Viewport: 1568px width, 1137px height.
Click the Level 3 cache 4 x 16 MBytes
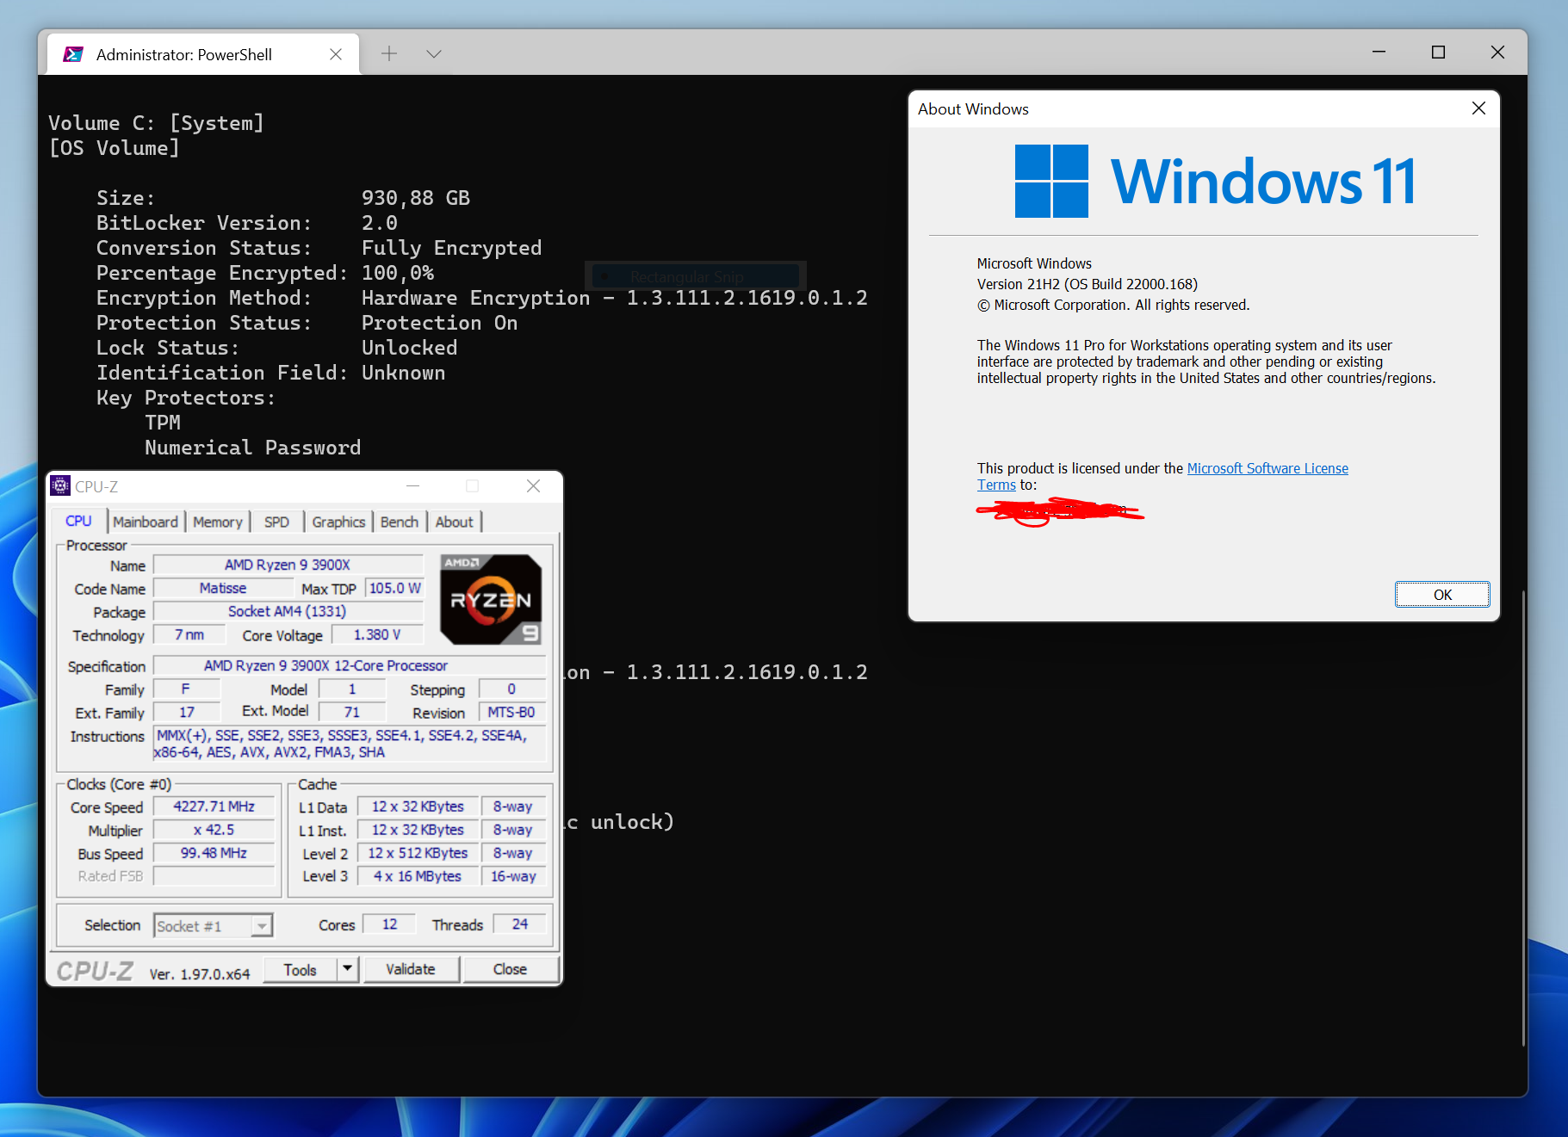pyautogui.click(x=418, y=876)
